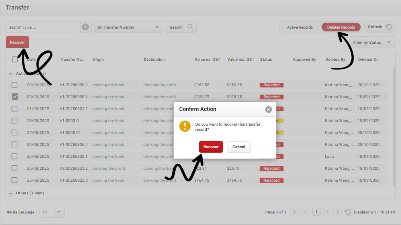Screen dimensions: 401x225
Task: Click the pagination reload icon
Action: coord(348,212)
